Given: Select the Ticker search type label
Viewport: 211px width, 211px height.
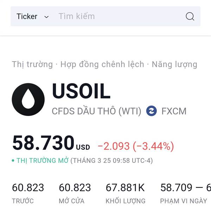Looking at the screenshot, I should [x=27, y=17].
